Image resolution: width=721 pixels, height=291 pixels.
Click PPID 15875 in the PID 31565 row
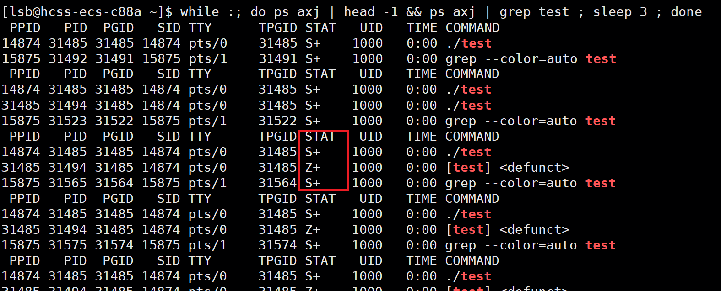[x=21, y=183]
